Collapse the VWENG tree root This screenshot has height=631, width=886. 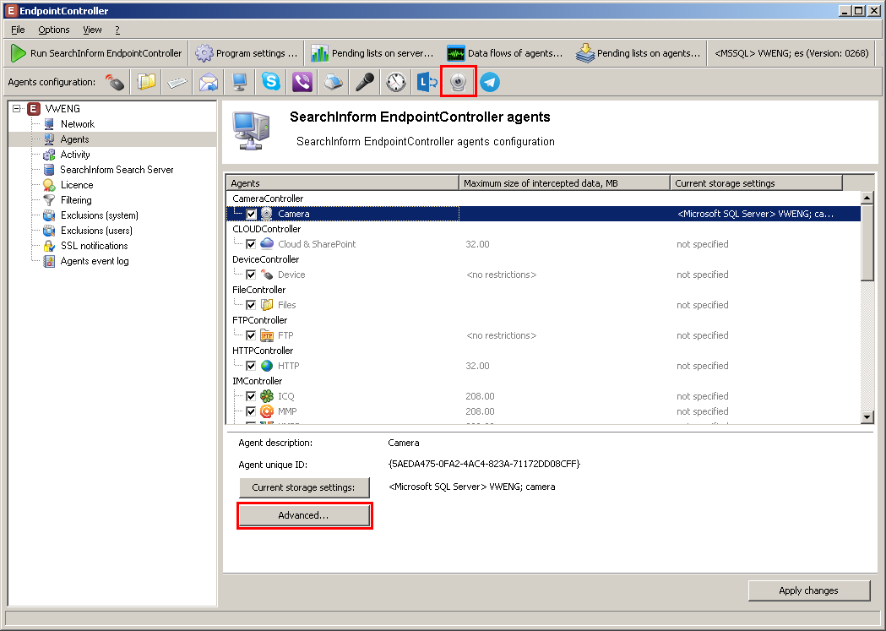(x=17, y=108)
